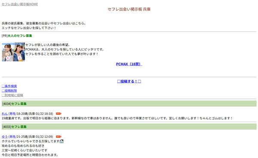Select the page title セフレ出会い掲示板 兵庫
This screenshot has width=258, height=158.
click(129, 9)
